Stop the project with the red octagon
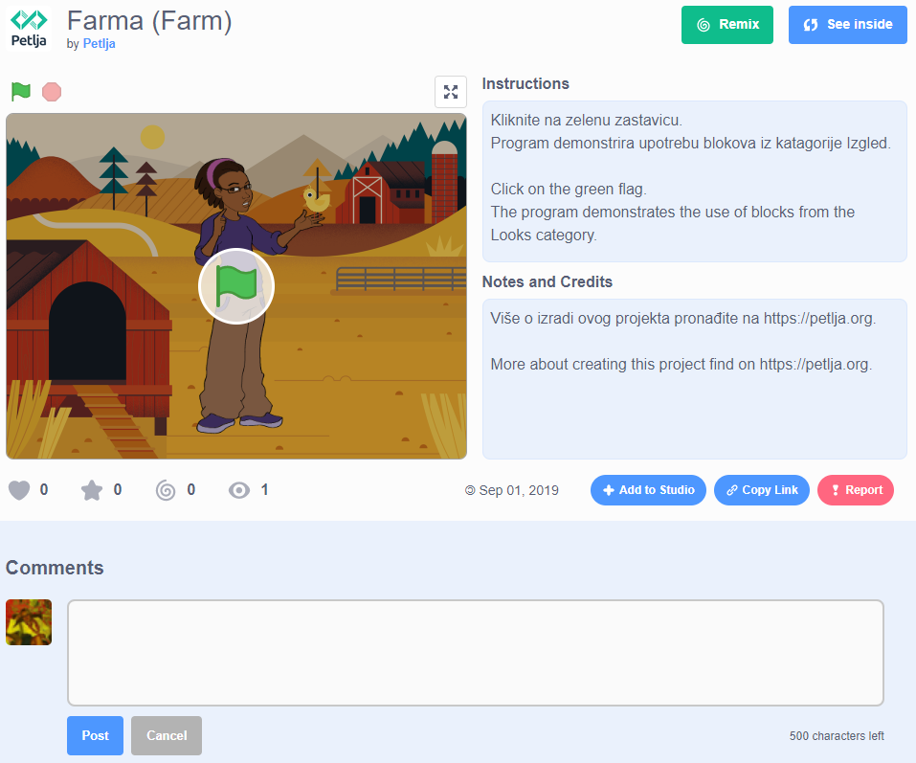The image size is (916, 763). pyautogui.click(x=52, y=92)
